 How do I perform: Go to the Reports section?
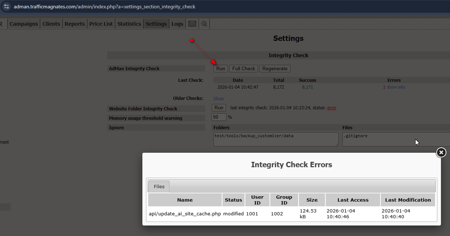(75, 24)
